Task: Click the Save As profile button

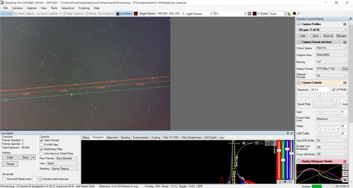Action: [328, 36]
